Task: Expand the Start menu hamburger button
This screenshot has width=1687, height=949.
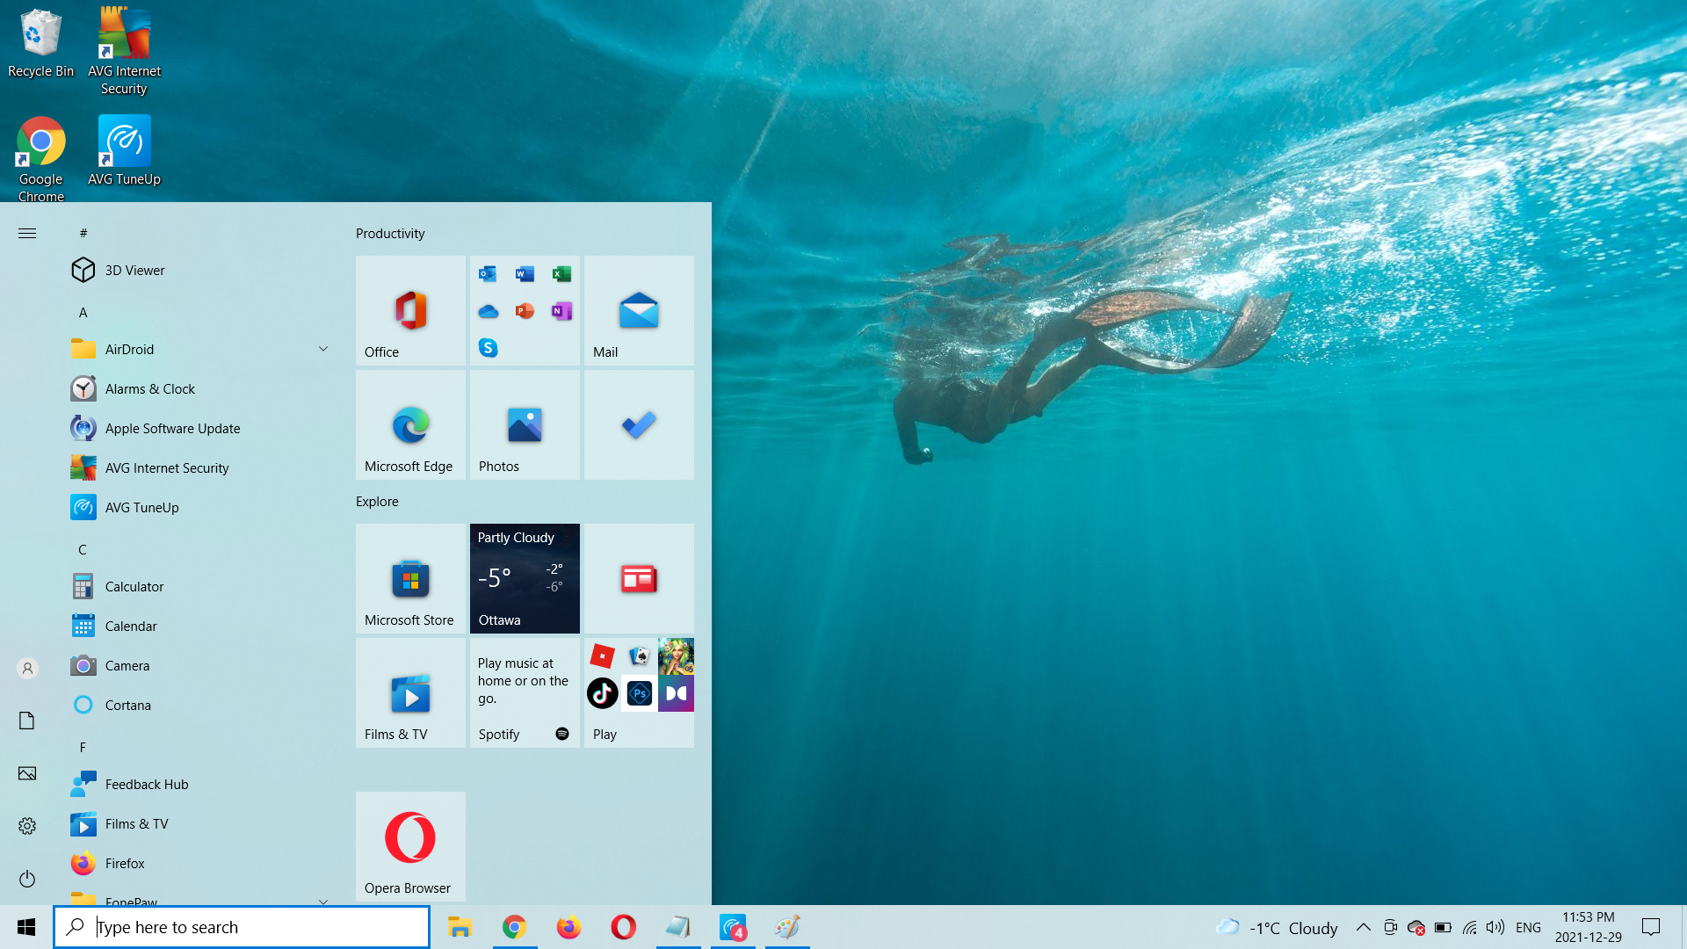Action: click(x=27, y=233)
